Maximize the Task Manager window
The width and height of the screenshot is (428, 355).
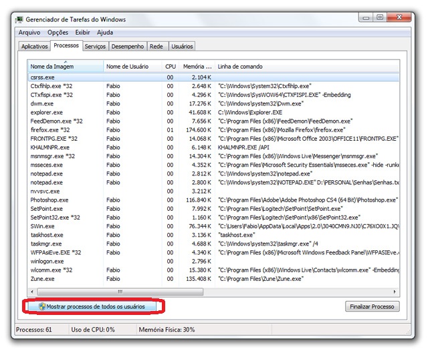[380, 17]
